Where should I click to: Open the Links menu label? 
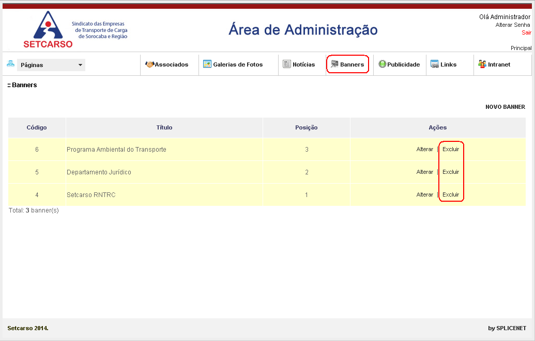point(448,64)
